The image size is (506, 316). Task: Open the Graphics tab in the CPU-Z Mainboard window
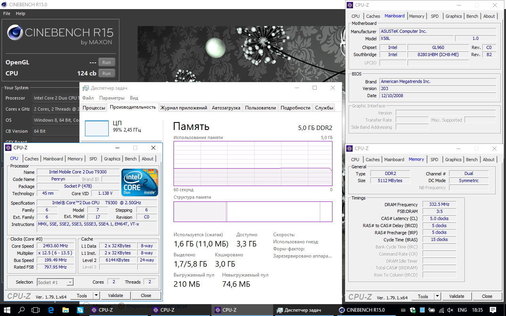(x=454, y=16)
